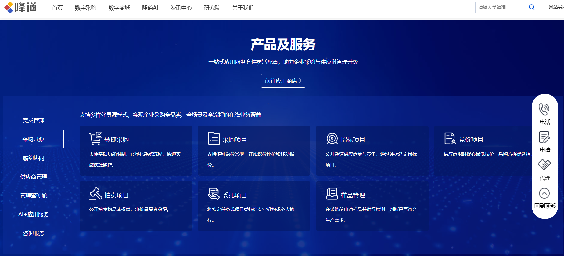
Task: Open the 招标项目 card title
Action: pos(353,140)
